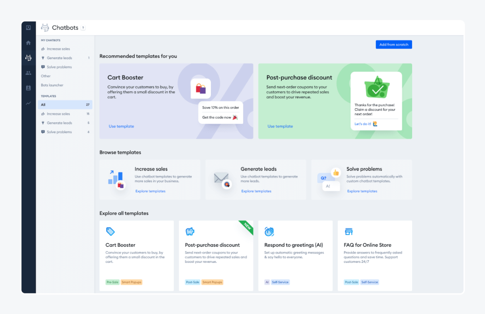
Task: Click the Add from scratch button
Action: tap(394, 44)
